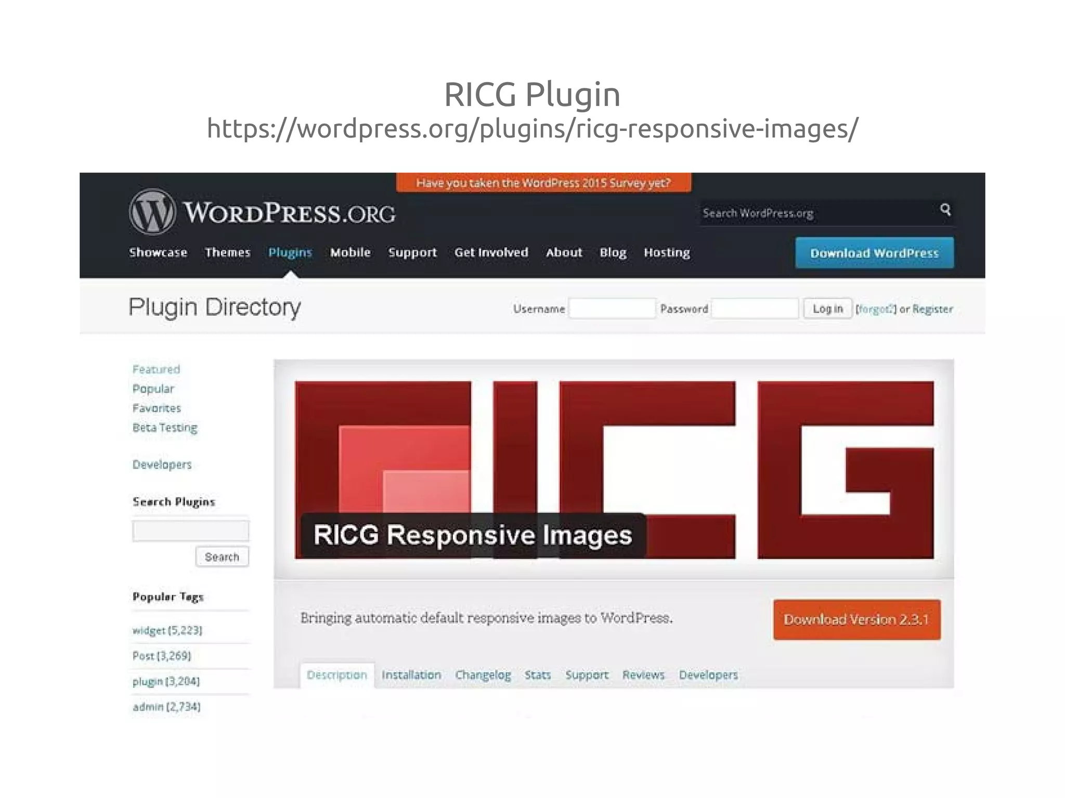This screenshot has width=1065, height=798.
Task: Switch to the plugin Support tab
Action: [x=587, y=675]
